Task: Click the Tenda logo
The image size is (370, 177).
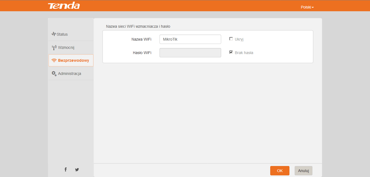Action: click(x=64, y=5)
